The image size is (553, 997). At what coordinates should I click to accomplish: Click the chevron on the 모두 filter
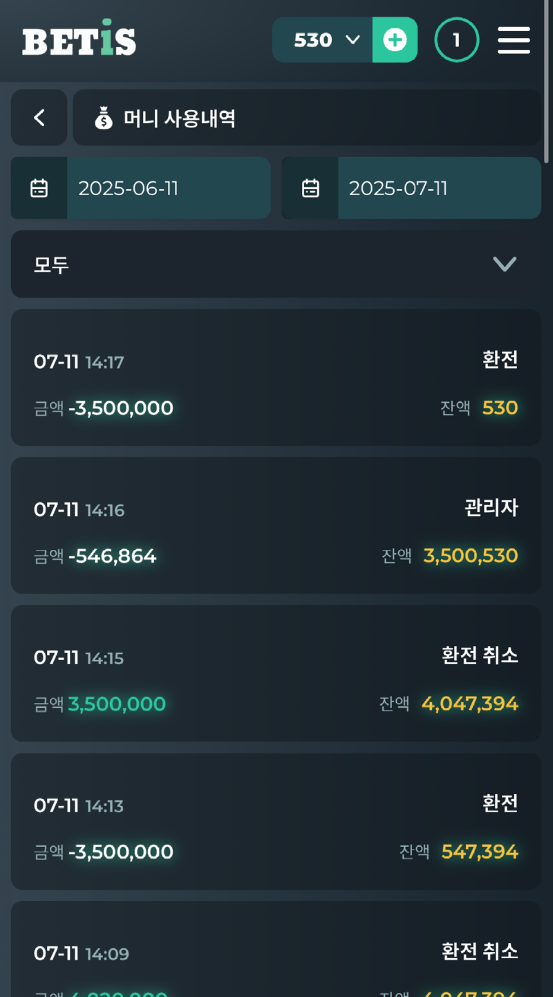click(505, 264)
